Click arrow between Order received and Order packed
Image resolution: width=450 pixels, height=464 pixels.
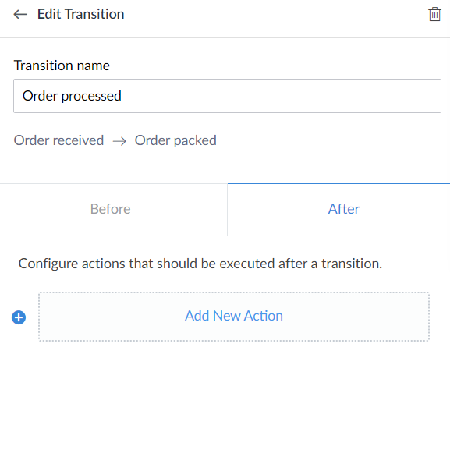tap(119, 141)
